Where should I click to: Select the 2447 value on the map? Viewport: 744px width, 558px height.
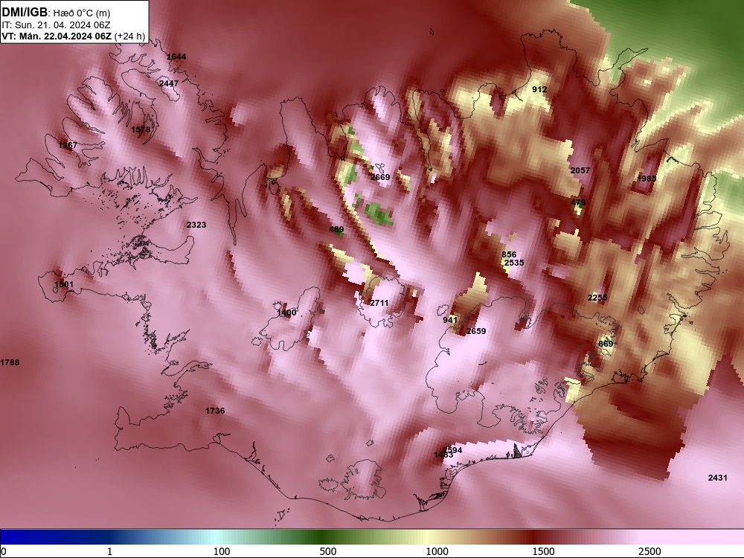[x=169, y=83]
